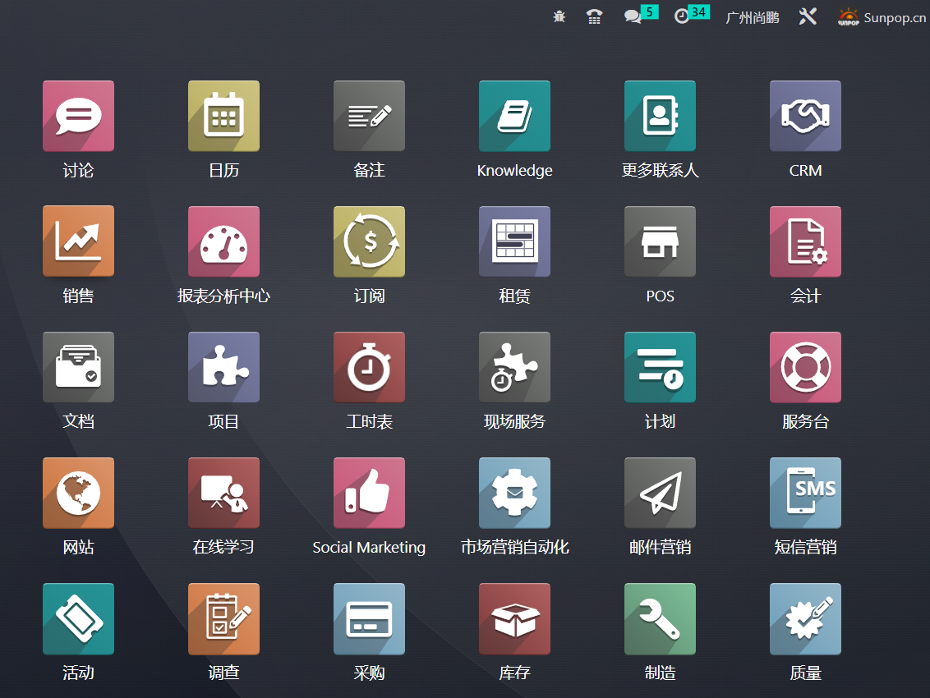This screenshot has width=930, height=698.
Task: Open the 订阅 subscriptions app
Action: click(x=369, y=241)
